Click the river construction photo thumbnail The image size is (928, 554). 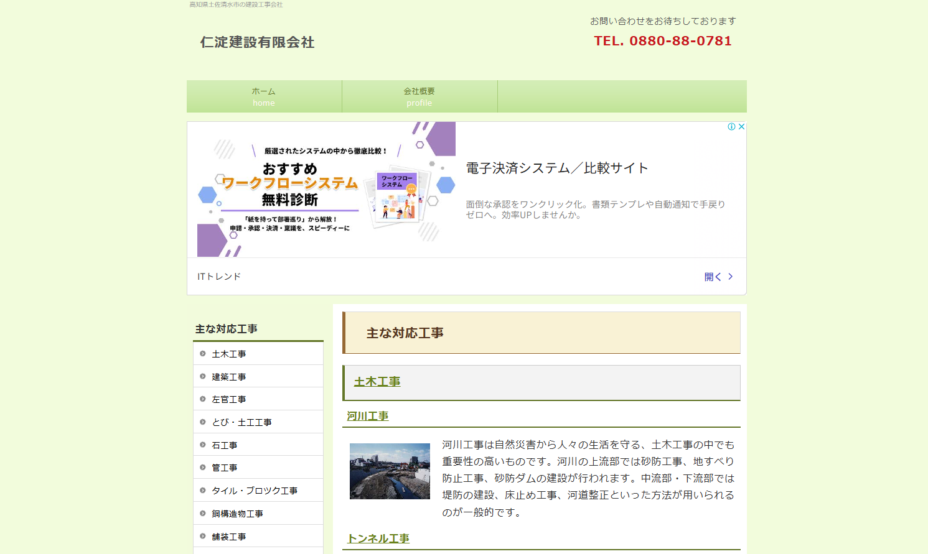[x=390, y=471]
